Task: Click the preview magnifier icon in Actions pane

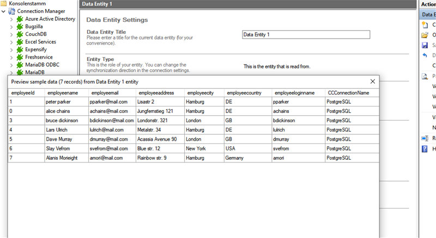Action: [x=425, y=76]
